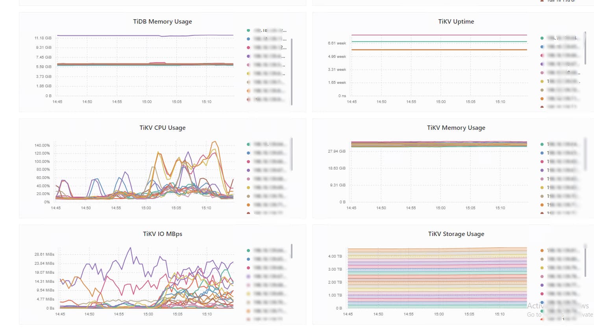Click the yellow legend dot in TiDB Memory Usage
Viewport: 594px width, 330px height.
248,74
